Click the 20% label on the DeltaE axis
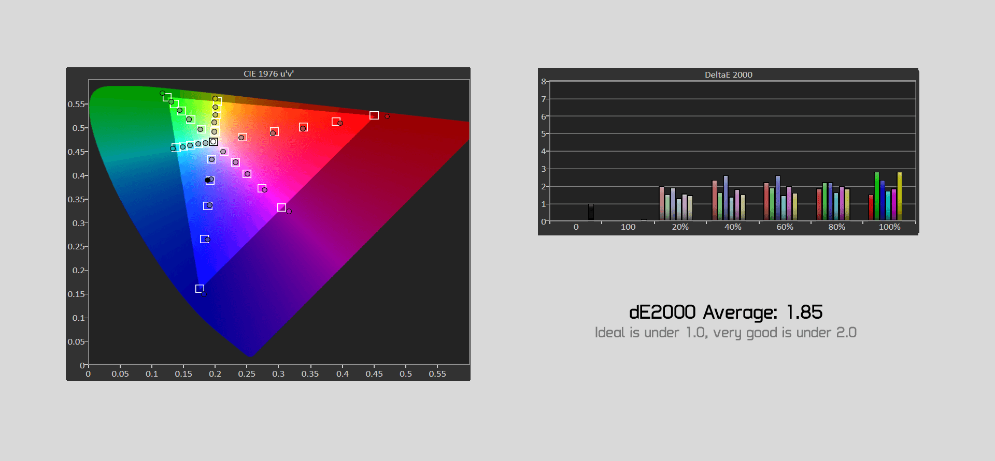Image resolution: width=995 pixels, height=461 pixels. [680, 227]
